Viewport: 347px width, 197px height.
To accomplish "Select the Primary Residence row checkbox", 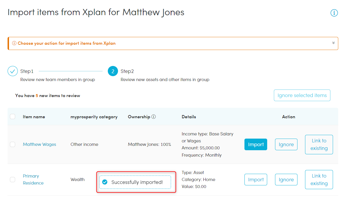I will tap(13, 180).
